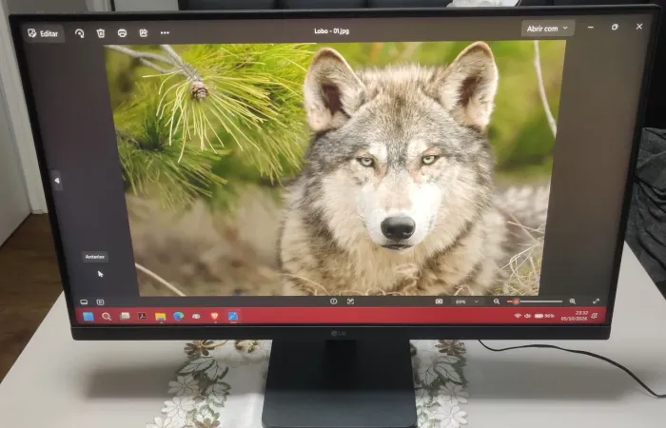Open Task View on the taskbar

(x=125, y=316)
